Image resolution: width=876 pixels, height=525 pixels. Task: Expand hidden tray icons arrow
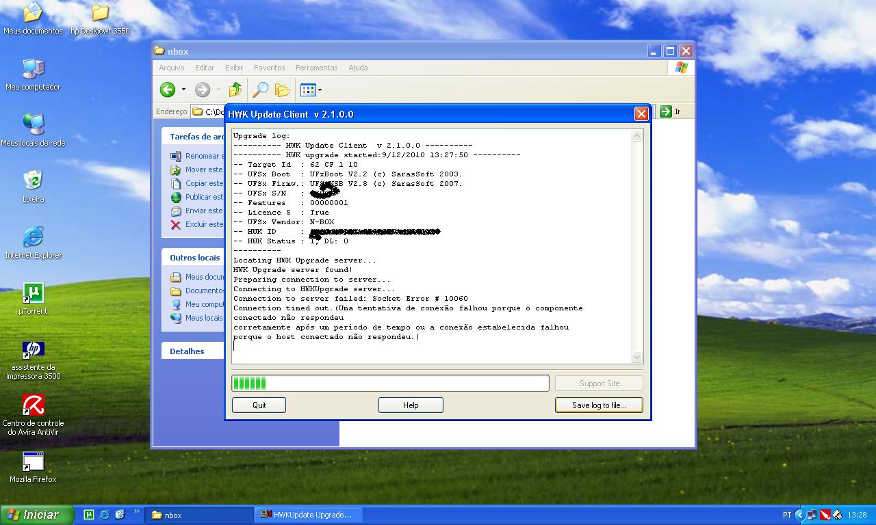tap(799, 515)
